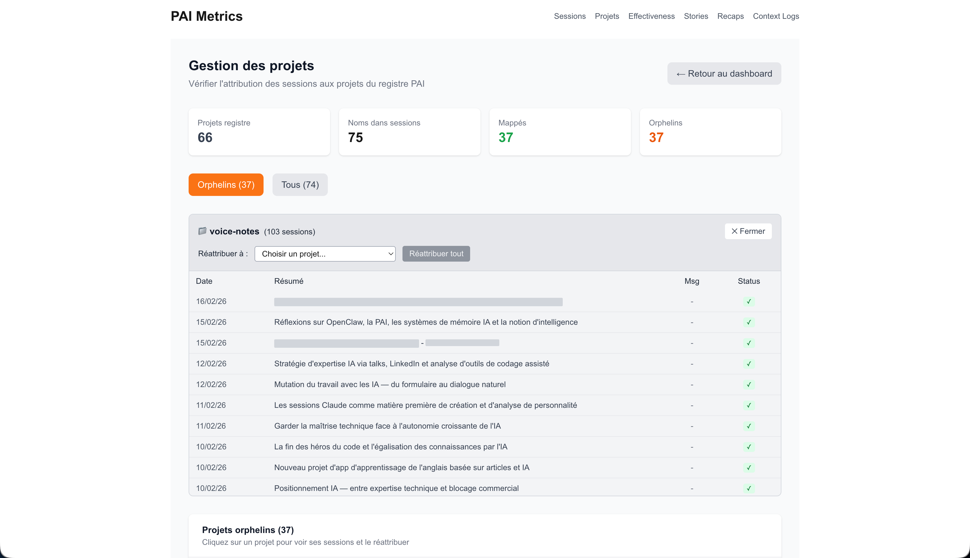The width and height of the screenshot is (970, 558).
Task: Click status checkmark for Nouveau projet d'app row
Action: point(749,468)
